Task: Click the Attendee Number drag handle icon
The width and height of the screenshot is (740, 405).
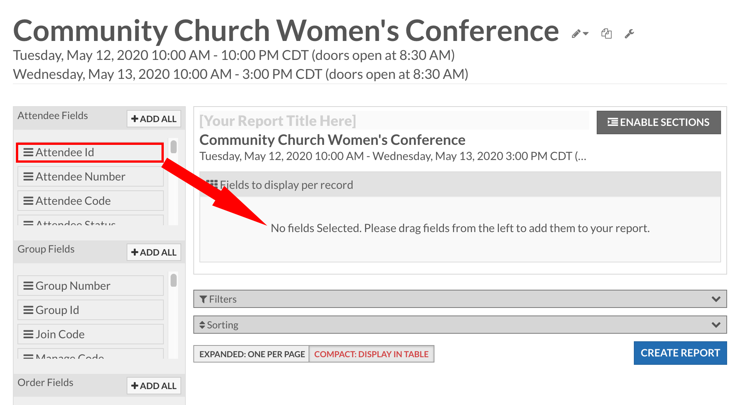Action: (28, 177)
